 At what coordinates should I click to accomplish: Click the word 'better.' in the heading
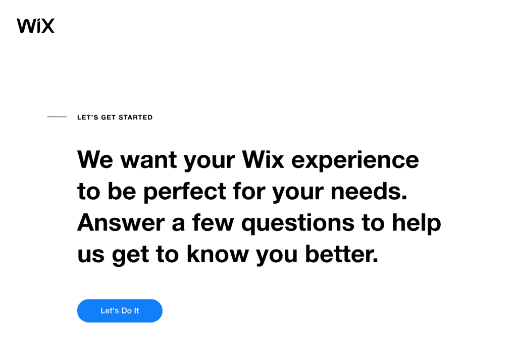tap(342, 254)
